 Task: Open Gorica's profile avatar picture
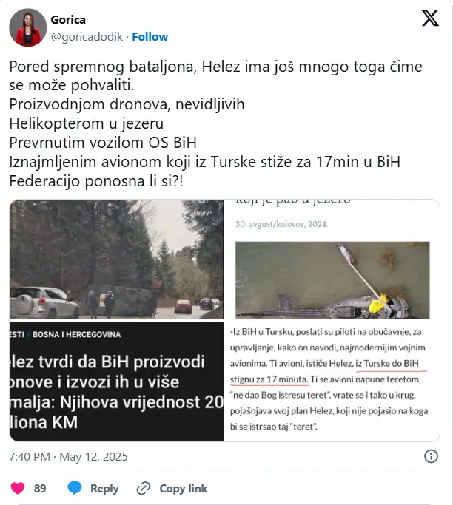pyautogui.click(x=27, y=27)
